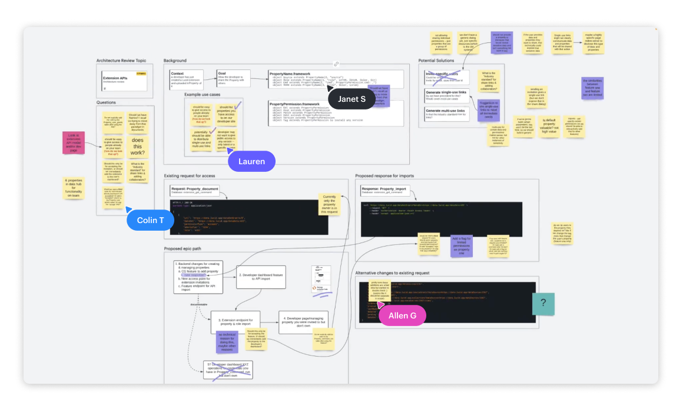Click the link icon above Background frame
Image resolution: width=683 pixels, height=412 pixels.
(336, 64)
